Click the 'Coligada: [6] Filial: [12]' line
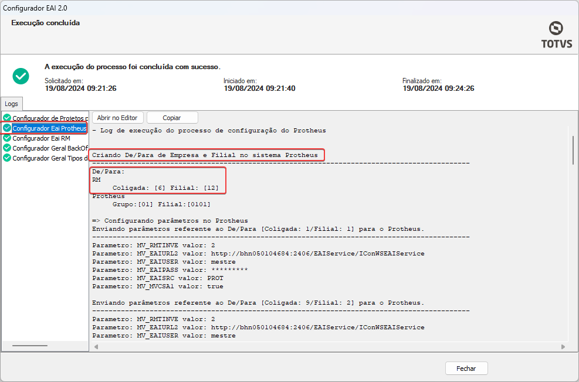 (165, 188)
